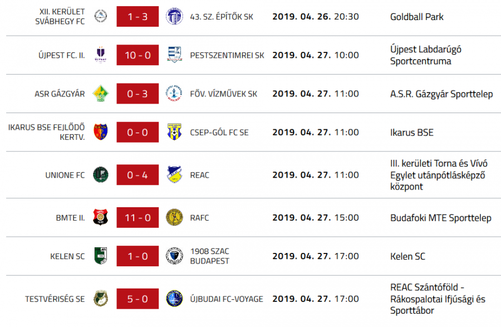
Task: Click the 43. Sz. Építők SK crest
Action: coord(174,17)
